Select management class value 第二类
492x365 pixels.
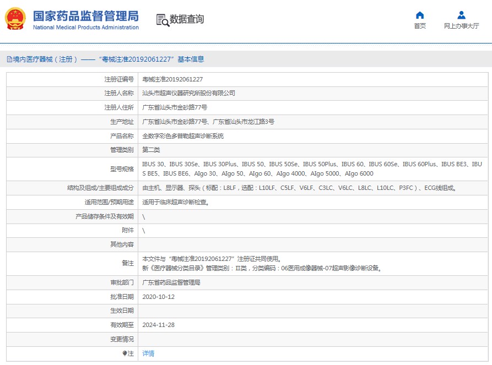(151, 150)
